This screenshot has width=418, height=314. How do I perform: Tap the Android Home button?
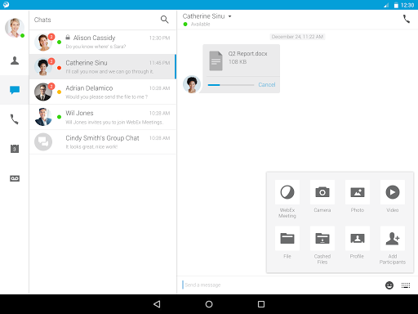[209, 304]
